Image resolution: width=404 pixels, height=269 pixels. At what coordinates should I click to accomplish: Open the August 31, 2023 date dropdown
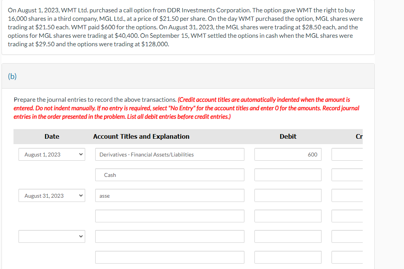52,195
